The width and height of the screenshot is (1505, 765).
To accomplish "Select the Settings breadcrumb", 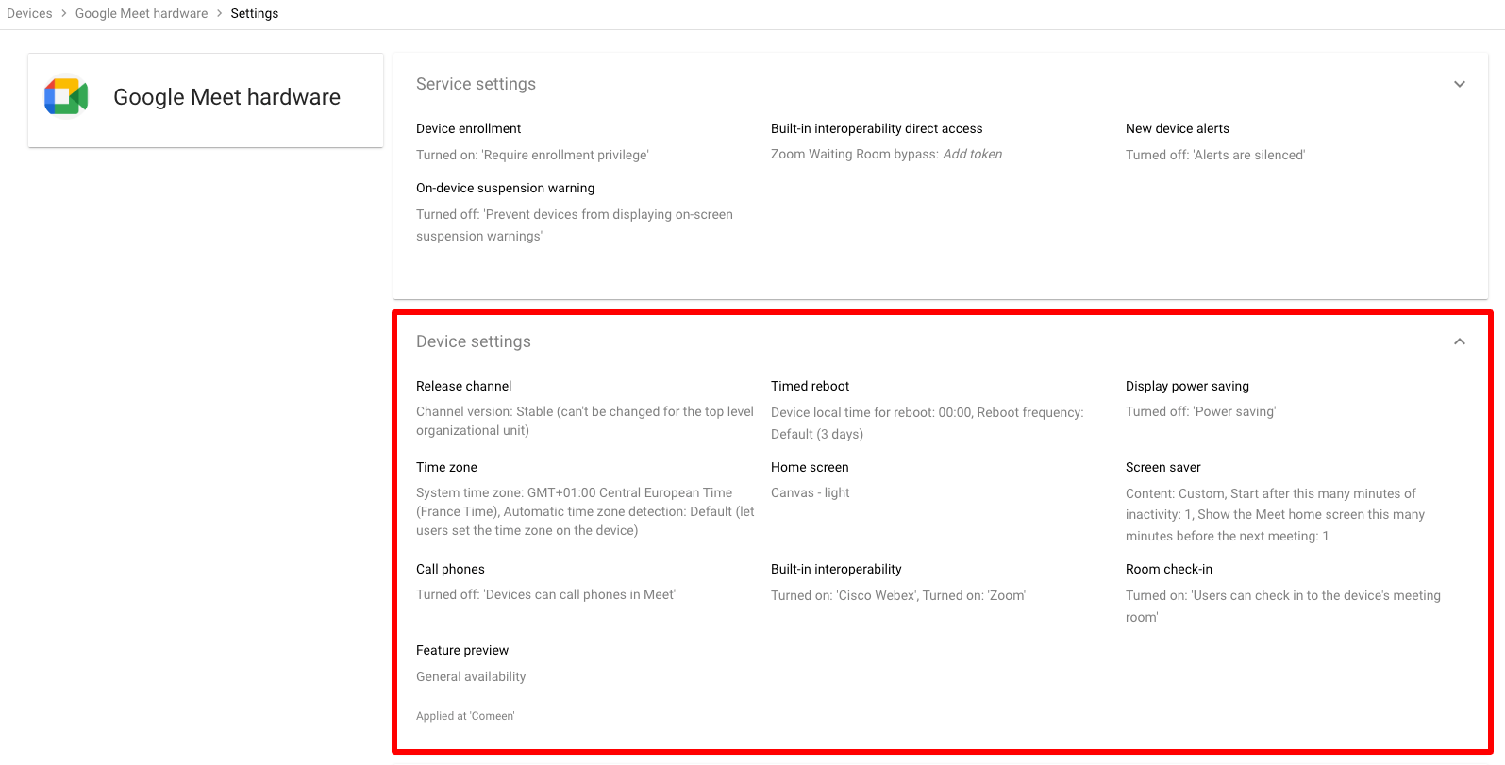I will click(x=255, y=13).
